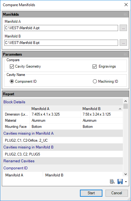Select the Machining ID radio button
The height and width of the screenshot is (201, 131).
pyautogui.click(x=95, y=81)
